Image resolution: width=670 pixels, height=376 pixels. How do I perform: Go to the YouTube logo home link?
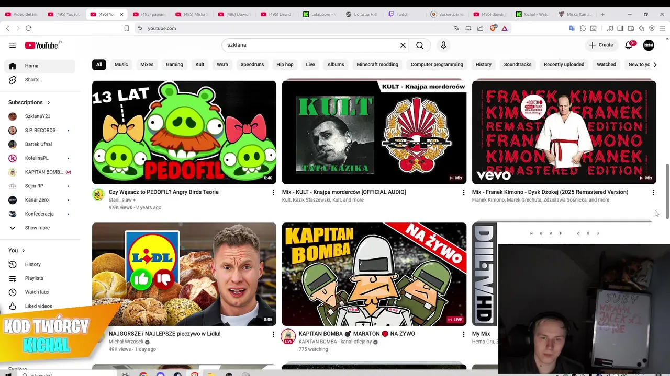[x=41, y=45]
